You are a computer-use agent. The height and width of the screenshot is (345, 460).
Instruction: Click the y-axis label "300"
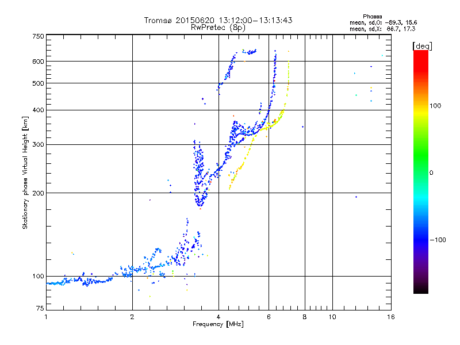[x=38, y=144]
